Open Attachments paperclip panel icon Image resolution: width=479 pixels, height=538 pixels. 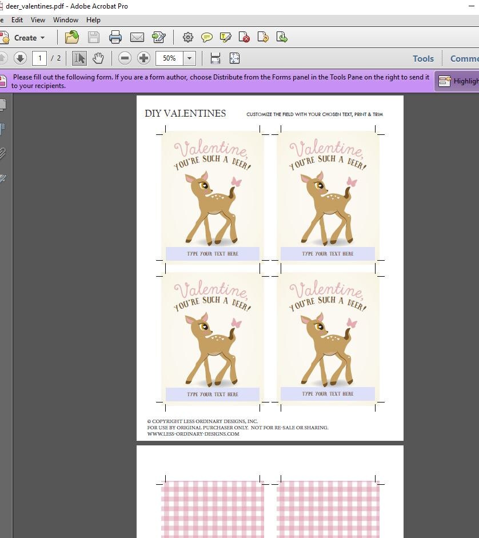click(x=3, y=153)
